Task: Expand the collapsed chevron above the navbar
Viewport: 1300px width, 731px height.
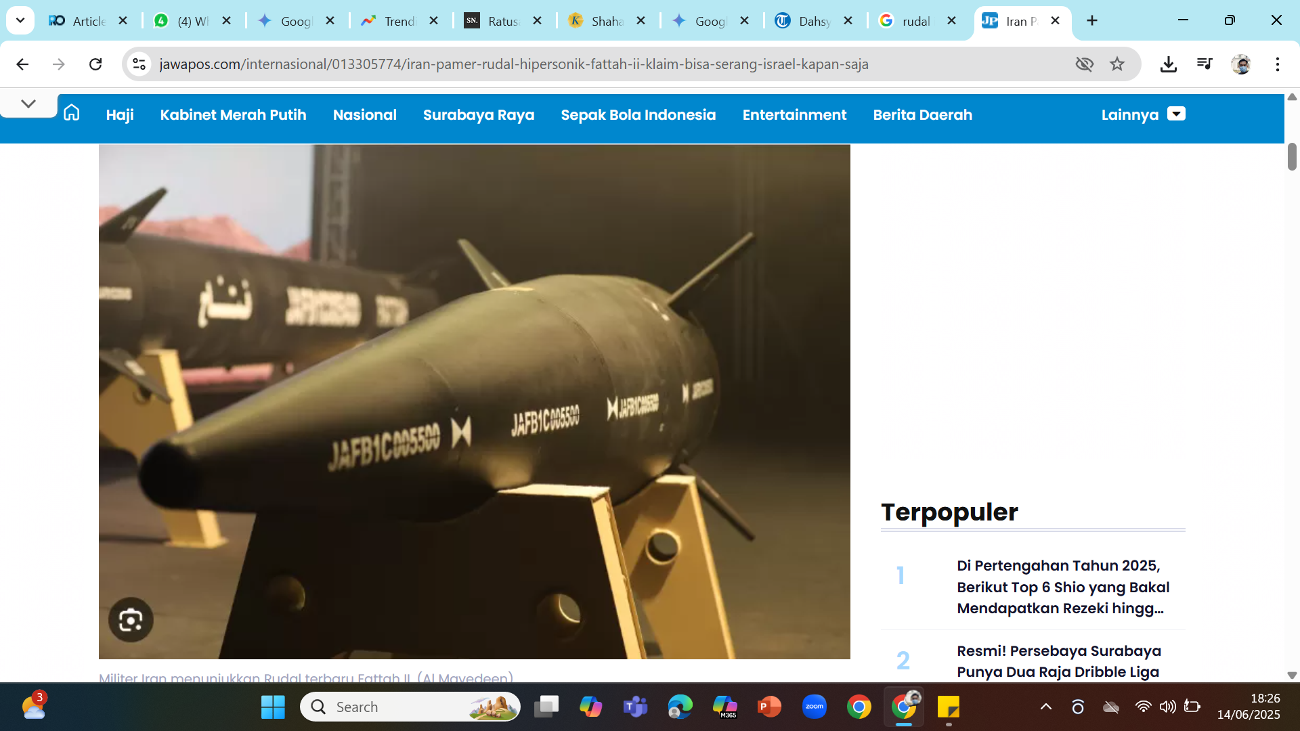Action: tap(28, 104)
